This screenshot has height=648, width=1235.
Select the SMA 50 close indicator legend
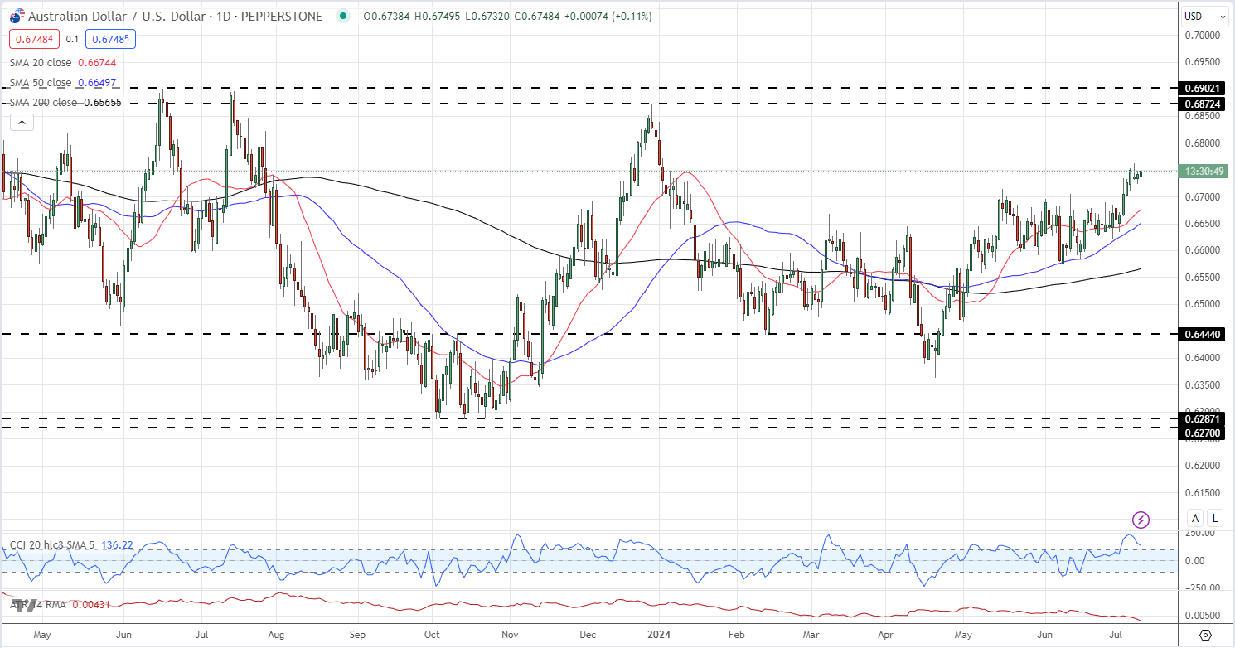click(40, 83)
